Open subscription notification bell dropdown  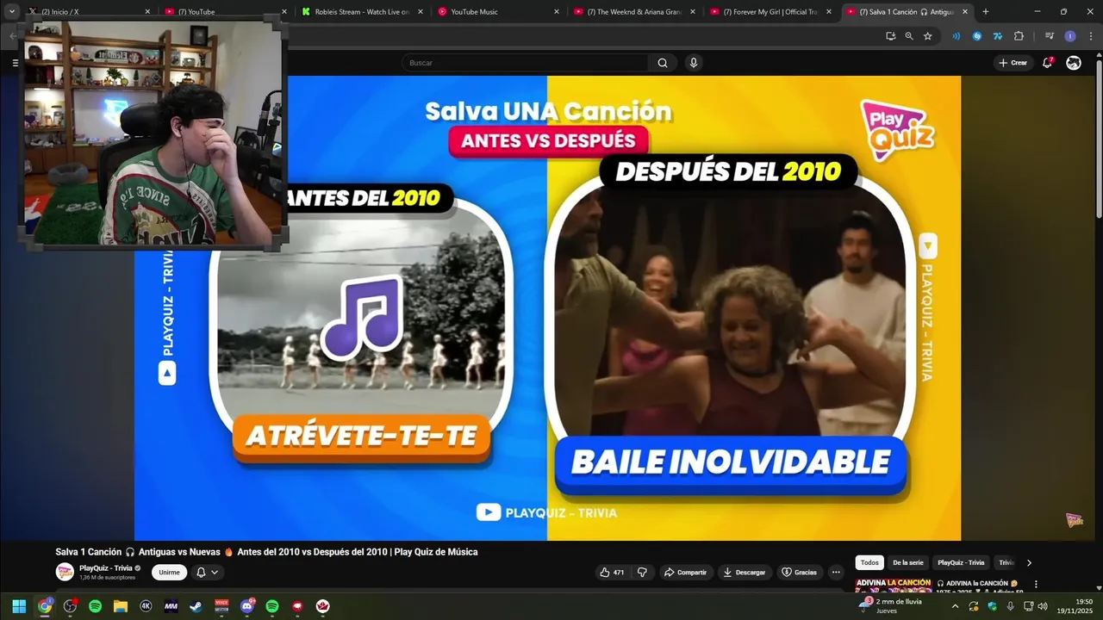208,573
